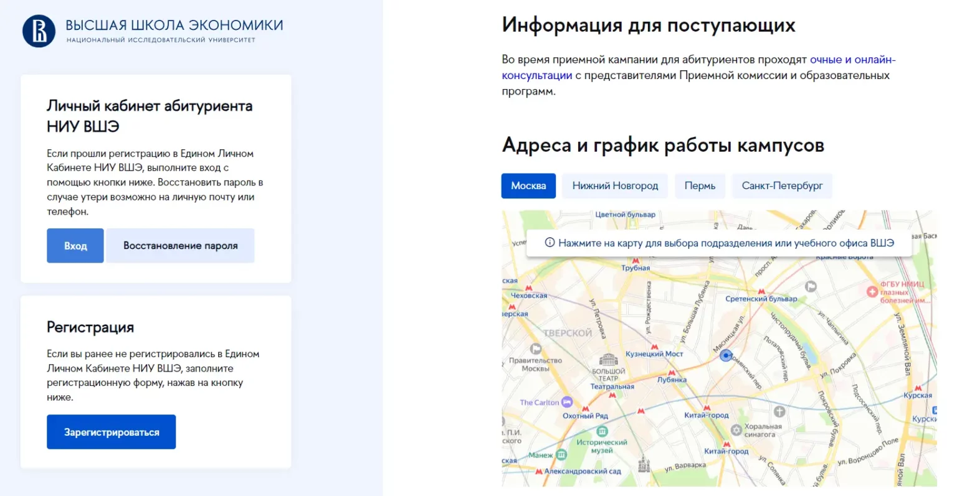Click the ул. Солянка street label
This screenshot has width=957, height=496.
[x=772, y=470]
